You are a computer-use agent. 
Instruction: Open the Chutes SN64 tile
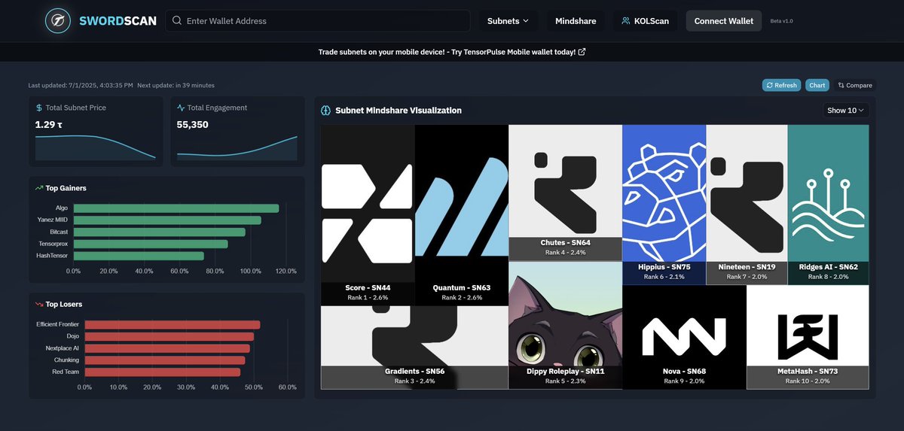[x=565, y=193]
